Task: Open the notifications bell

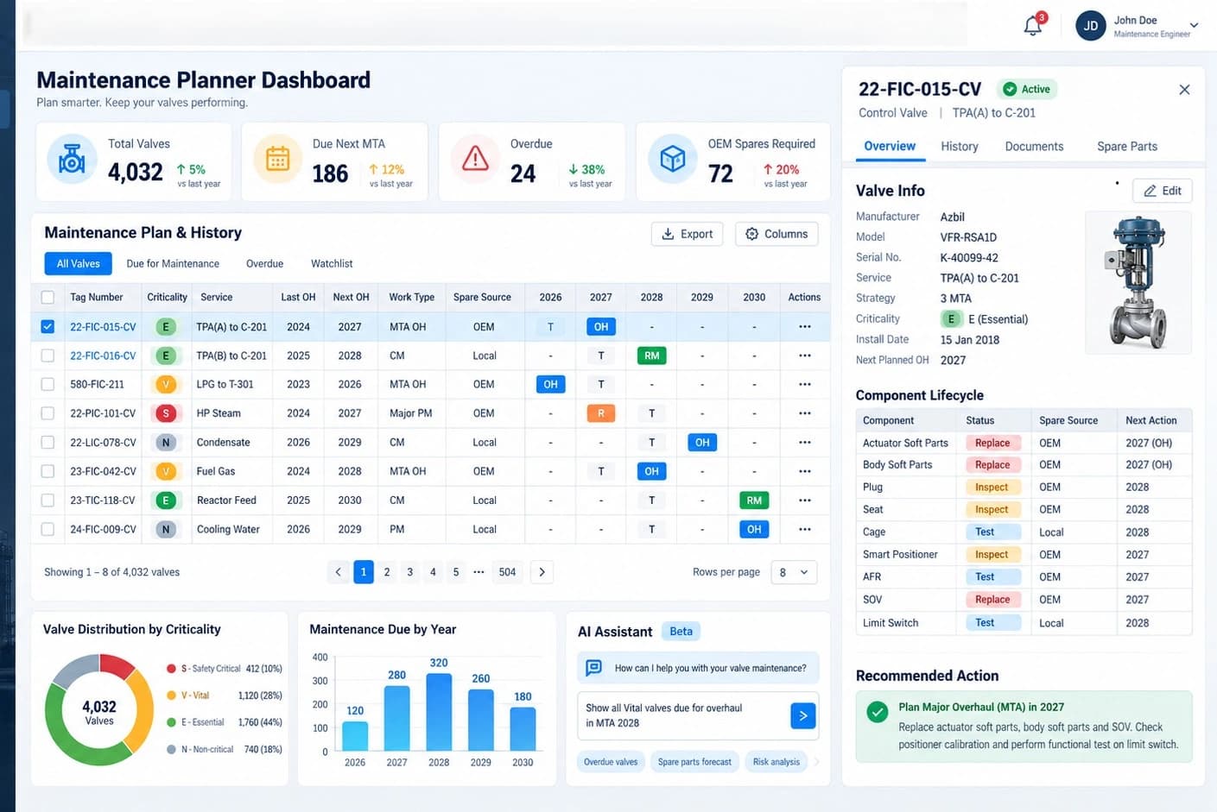Action: click(1033, 26)
